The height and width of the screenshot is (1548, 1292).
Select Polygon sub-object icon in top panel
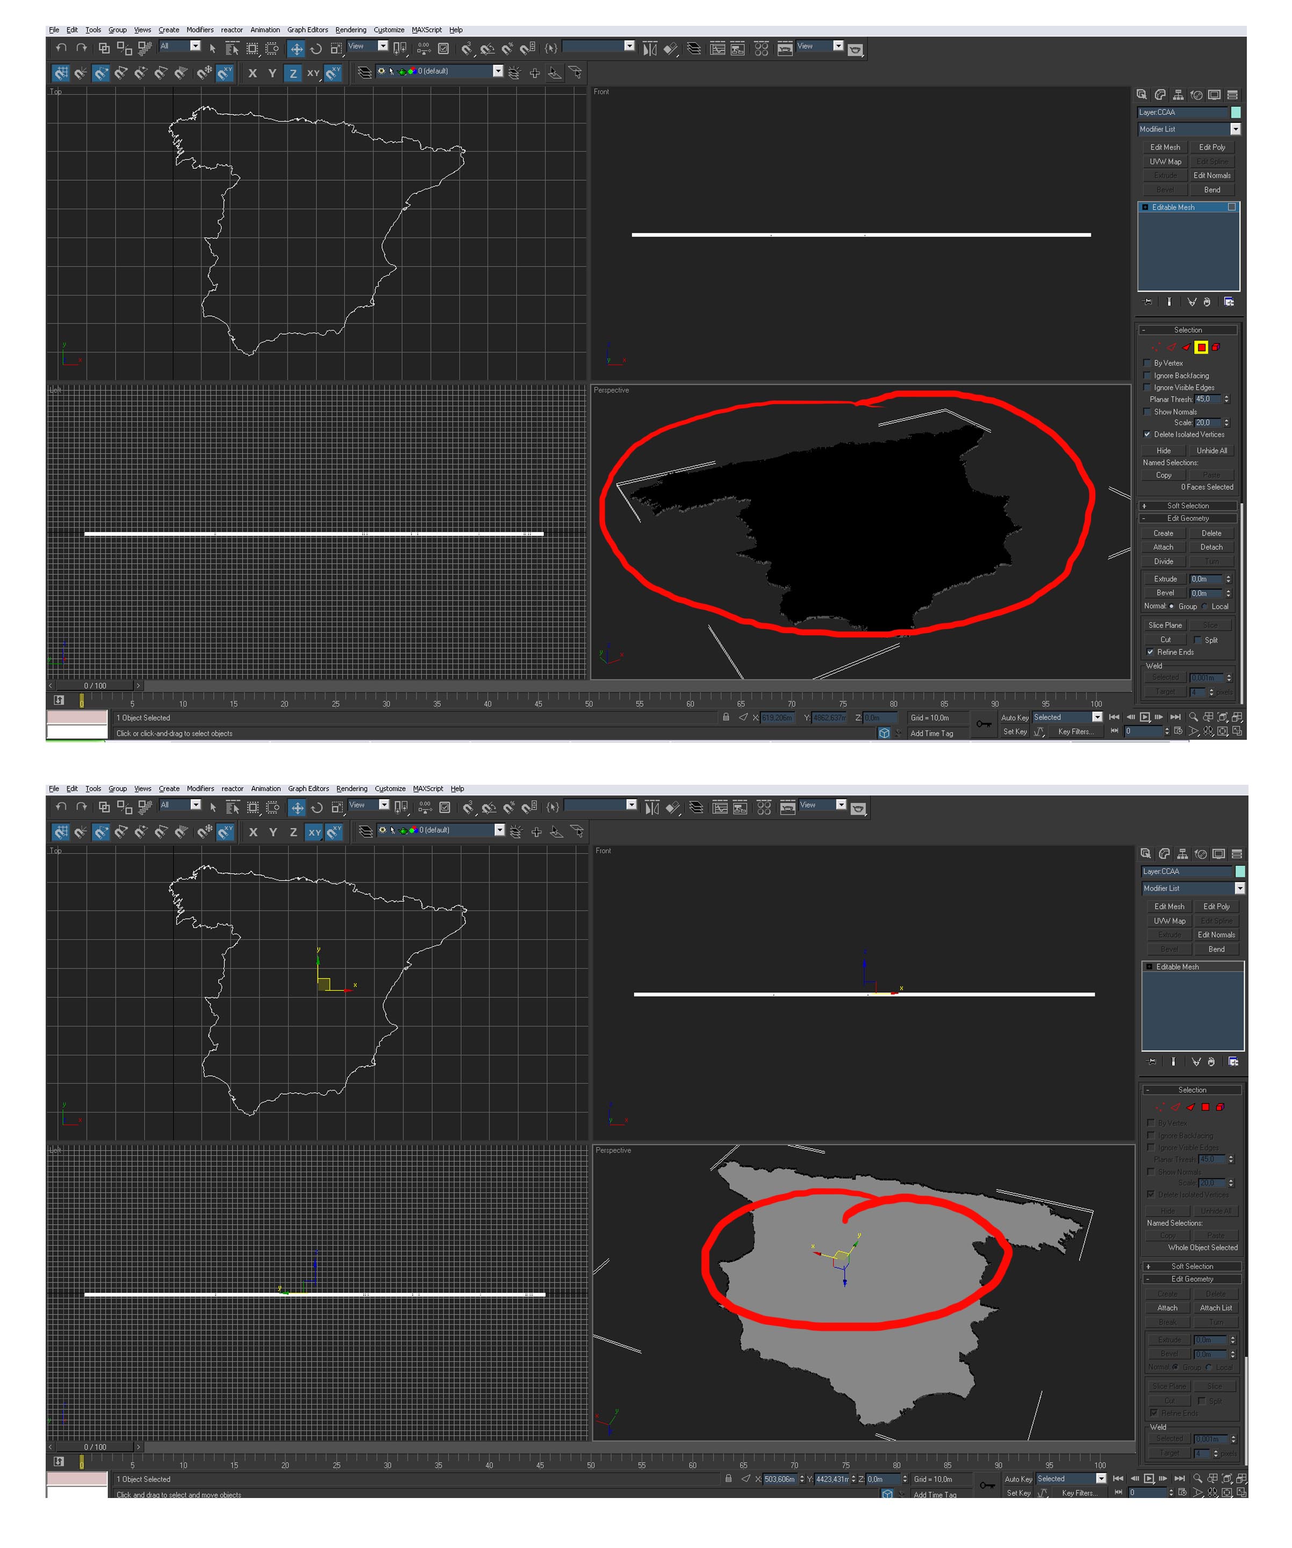click(1201, 347)
